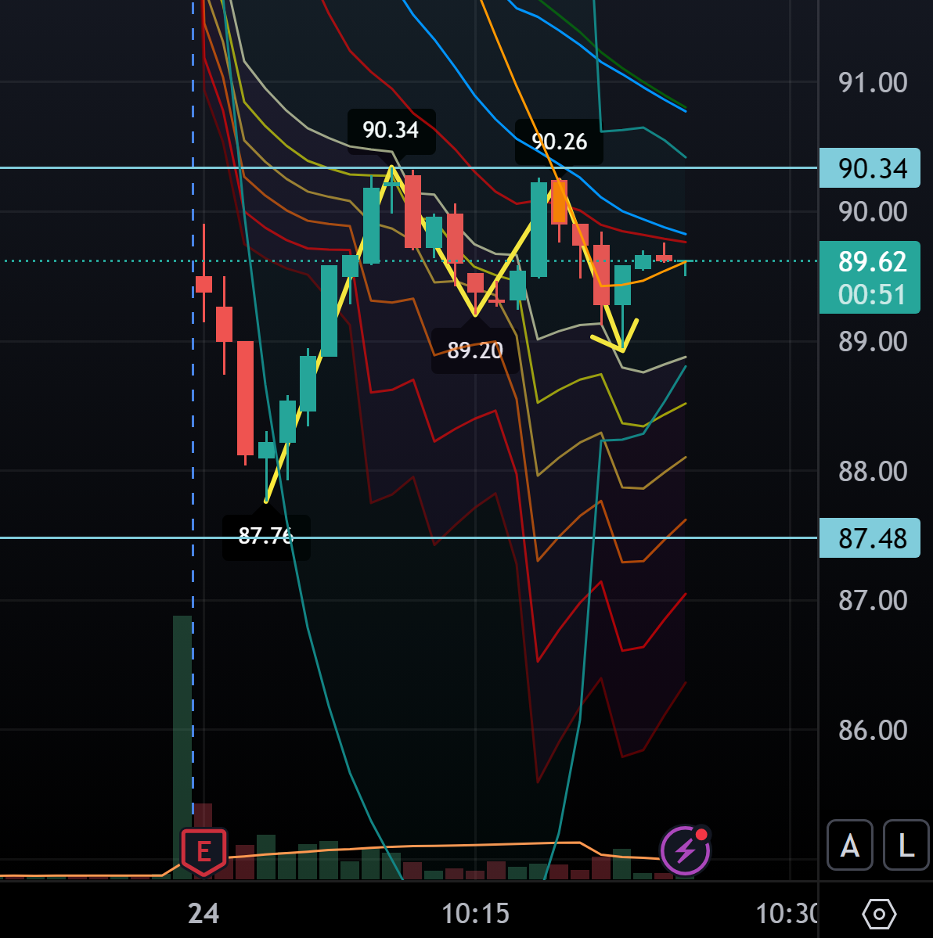Click the 90.34 price level label on axis

pos(870,168)
